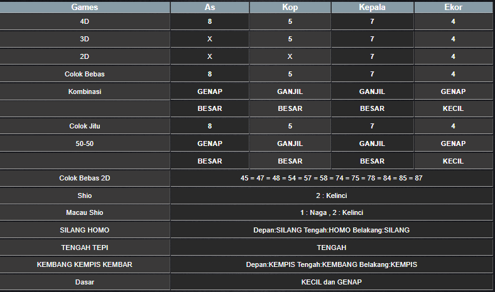Viewport: 495px width, 292px height.
Task: Click GANJIL under Kop in Kombinasi row
Action: pyautogui.click(x=290, y=91)
